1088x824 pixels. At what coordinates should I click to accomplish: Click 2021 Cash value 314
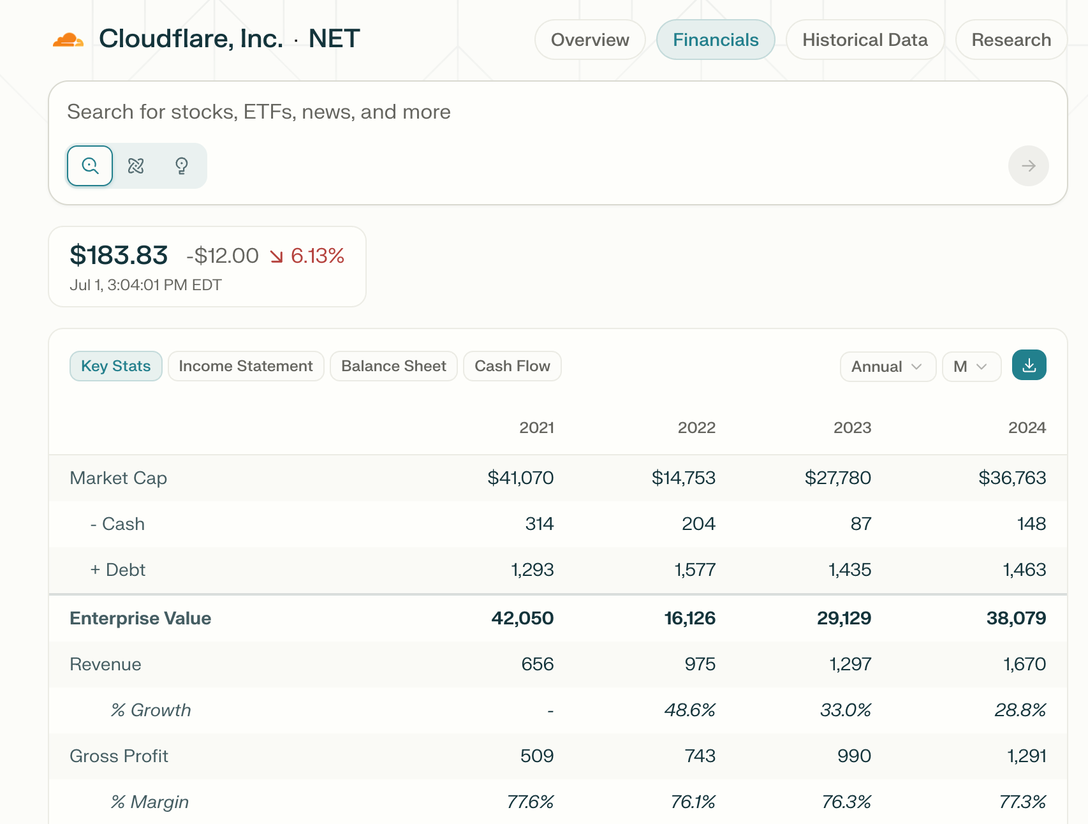540,524
